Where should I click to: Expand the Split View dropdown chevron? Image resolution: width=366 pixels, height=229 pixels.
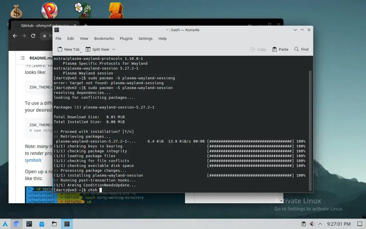pyautogui.click(x=114, y=49)
